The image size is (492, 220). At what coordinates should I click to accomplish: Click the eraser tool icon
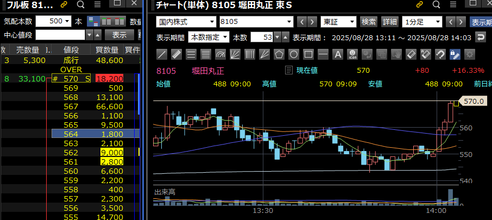[x=411, y=55]
